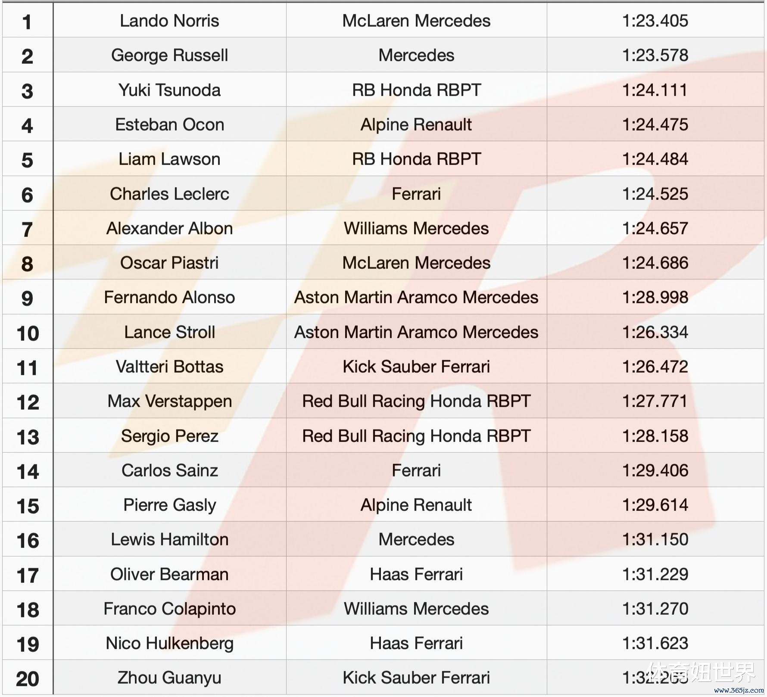Select Sergio Perez's lap time 1:28.158

655,436
